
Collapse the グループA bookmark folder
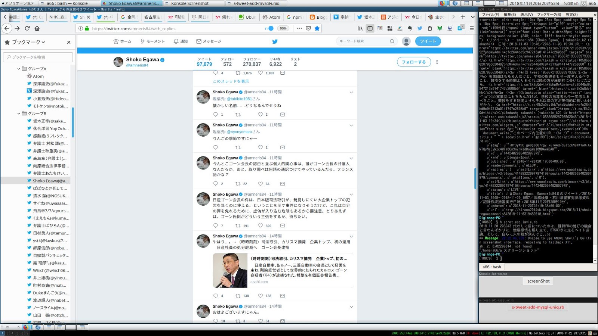tap(19, 69)
